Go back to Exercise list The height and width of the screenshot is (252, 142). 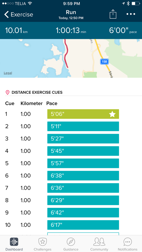click(x=18, y=14)
